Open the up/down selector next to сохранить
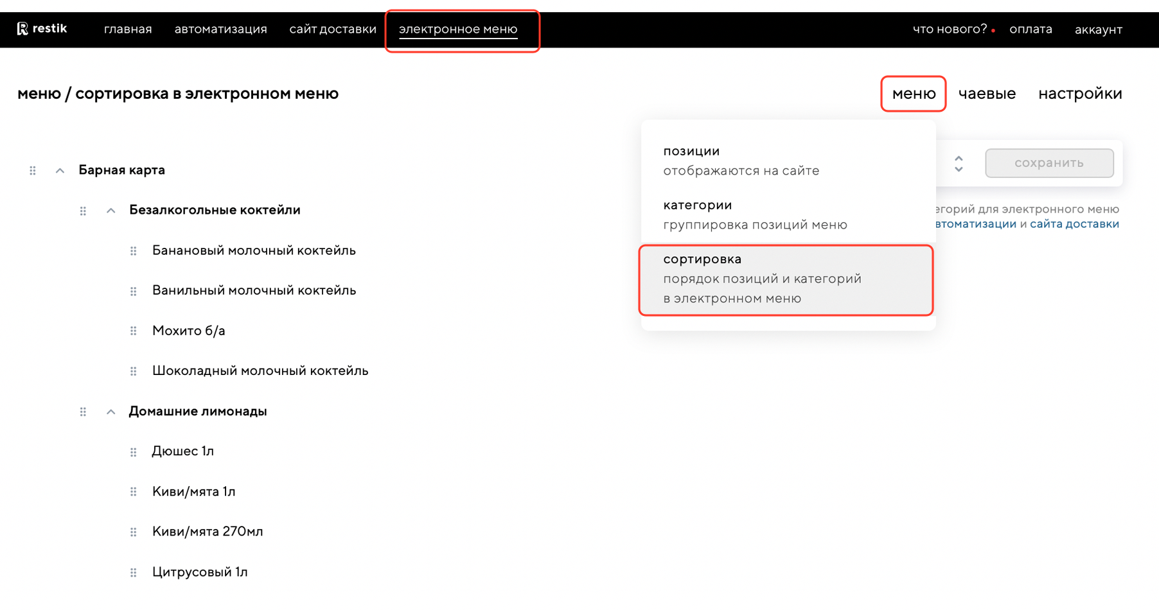This screenshot has width=1159, height=610. click(959, 164)
